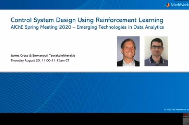The width and height of the screenshot is (189, 125).
Task: Click the blue grid pattern footer area
Action: (x=94, y=92)
